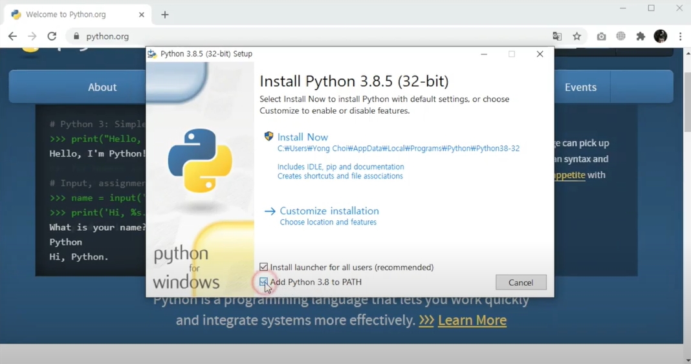Click the Python setup title bar icon
The image size is (691, 364).
tap(152, 54)
